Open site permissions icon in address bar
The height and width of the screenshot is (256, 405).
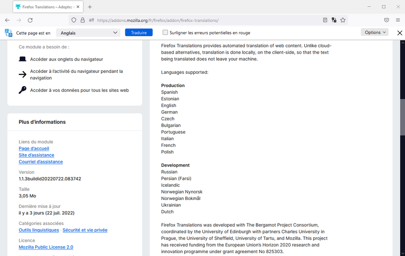tap(91, 20)
